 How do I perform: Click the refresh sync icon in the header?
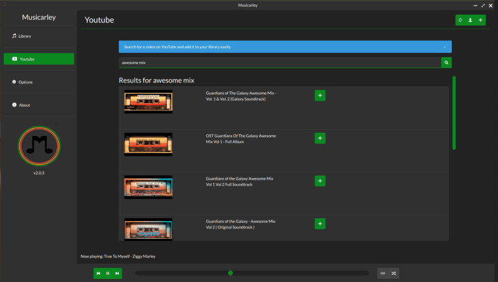coord(460,20)
